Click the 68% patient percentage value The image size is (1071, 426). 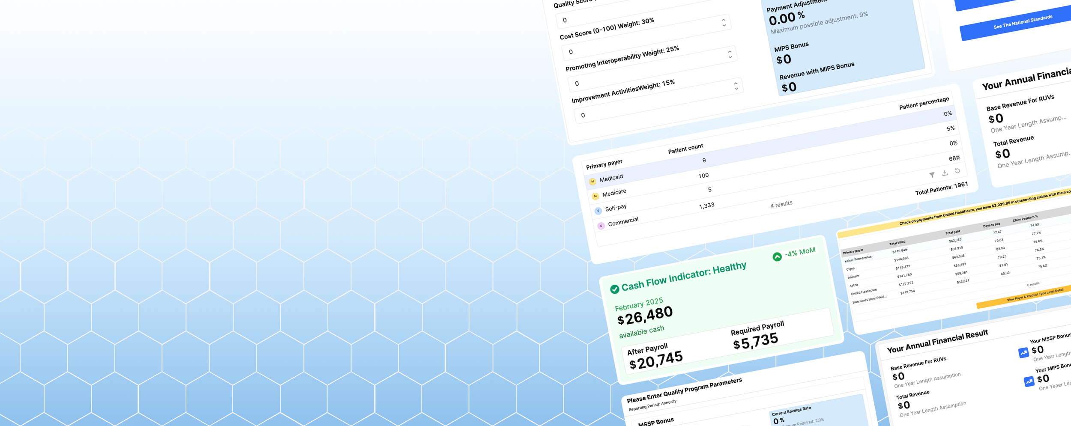[954, 158]
